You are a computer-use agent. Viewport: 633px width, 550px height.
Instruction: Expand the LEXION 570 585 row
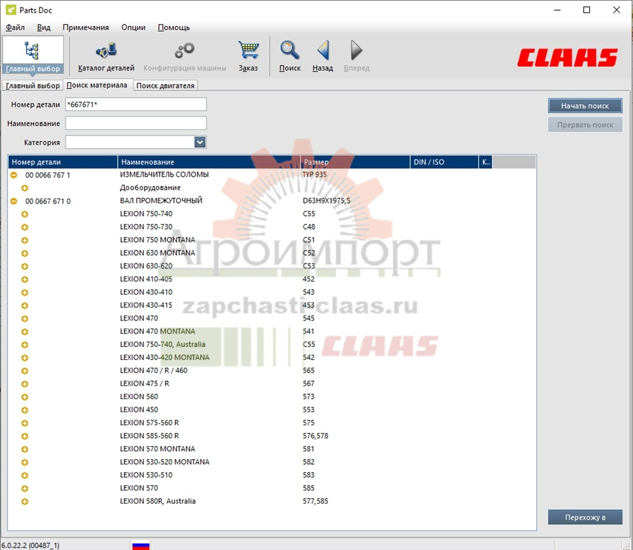[x=25, y=488]
